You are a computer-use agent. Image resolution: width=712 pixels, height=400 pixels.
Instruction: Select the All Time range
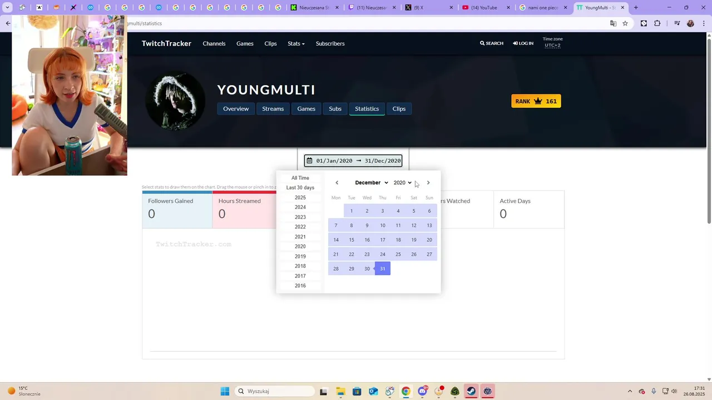point(300,178)
